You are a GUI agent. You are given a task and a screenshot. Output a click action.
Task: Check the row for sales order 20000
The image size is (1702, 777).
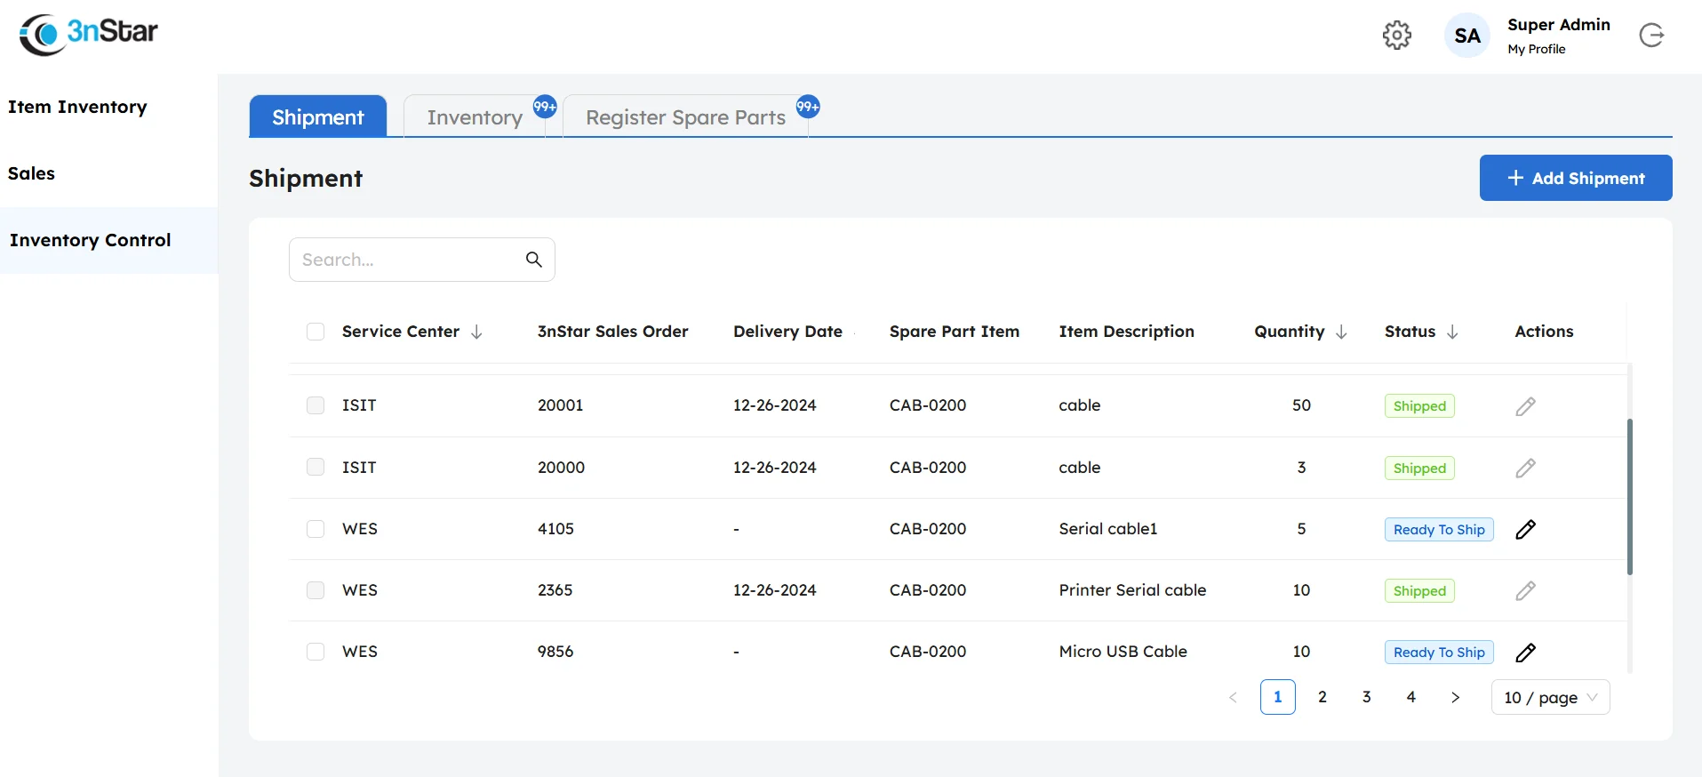click(x=316, y=468)
